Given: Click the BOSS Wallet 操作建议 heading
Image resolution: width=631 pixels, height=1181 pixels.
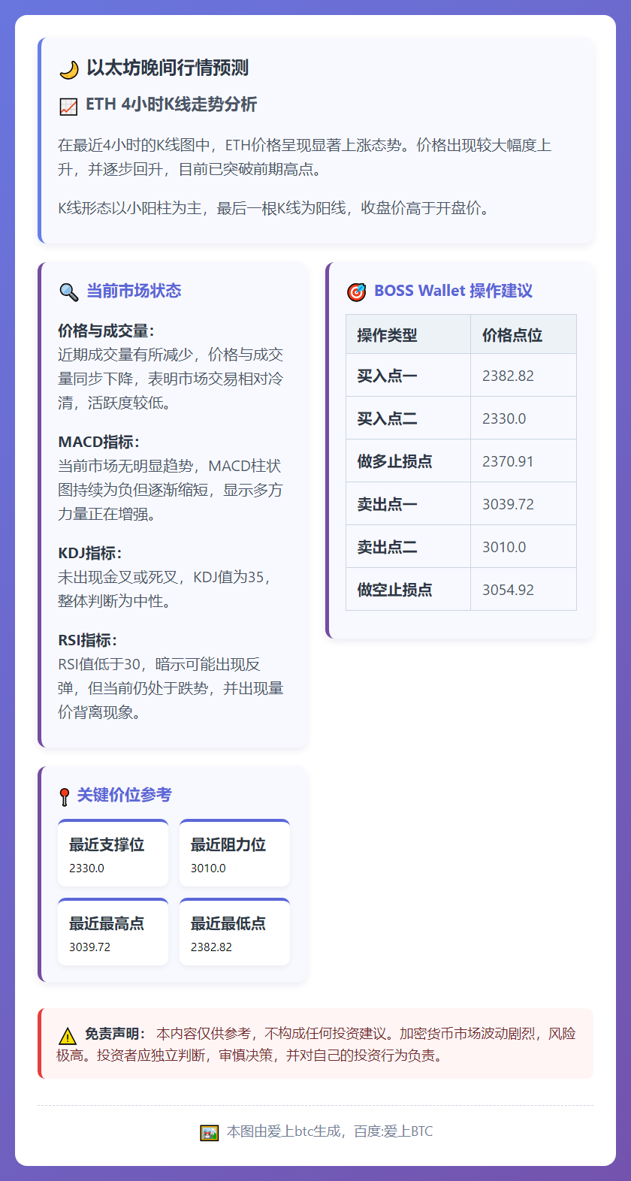Looking at the screenshot, I should tap(453, 291).
